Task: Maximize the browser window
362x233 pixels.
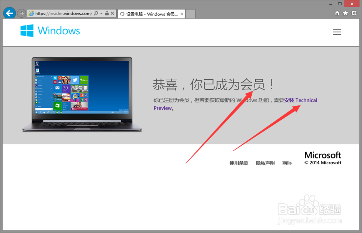Action: 340,4
